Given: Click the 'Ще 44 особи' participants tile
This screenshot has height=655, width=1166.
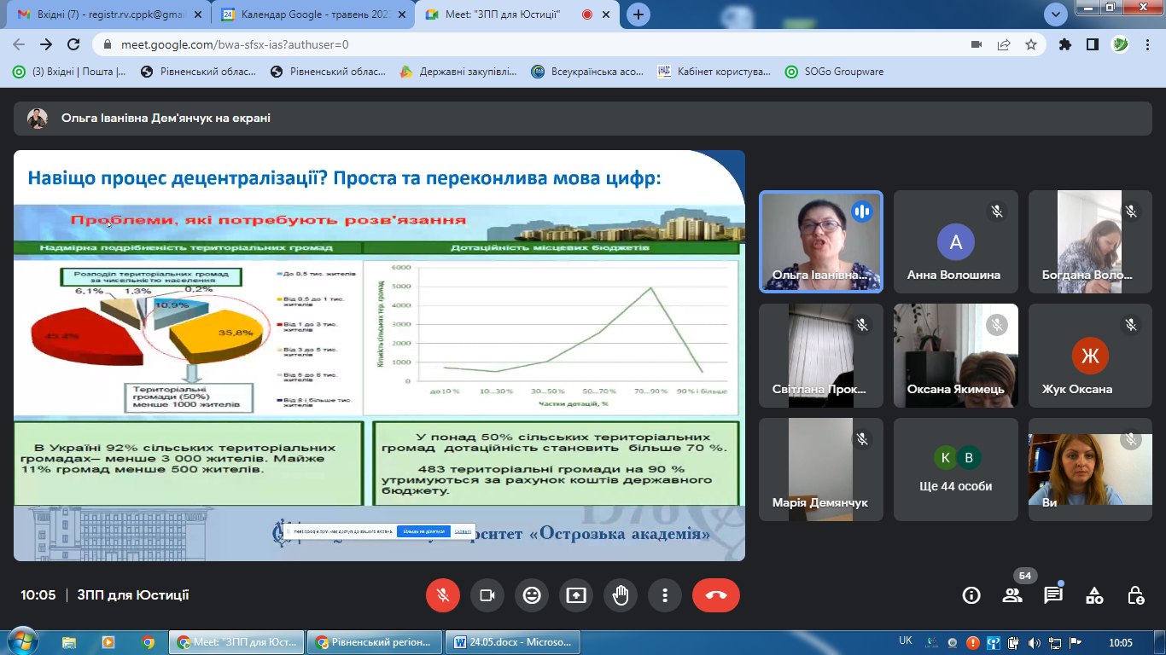Looking at the screenshot, I should [x=955, y=469].
